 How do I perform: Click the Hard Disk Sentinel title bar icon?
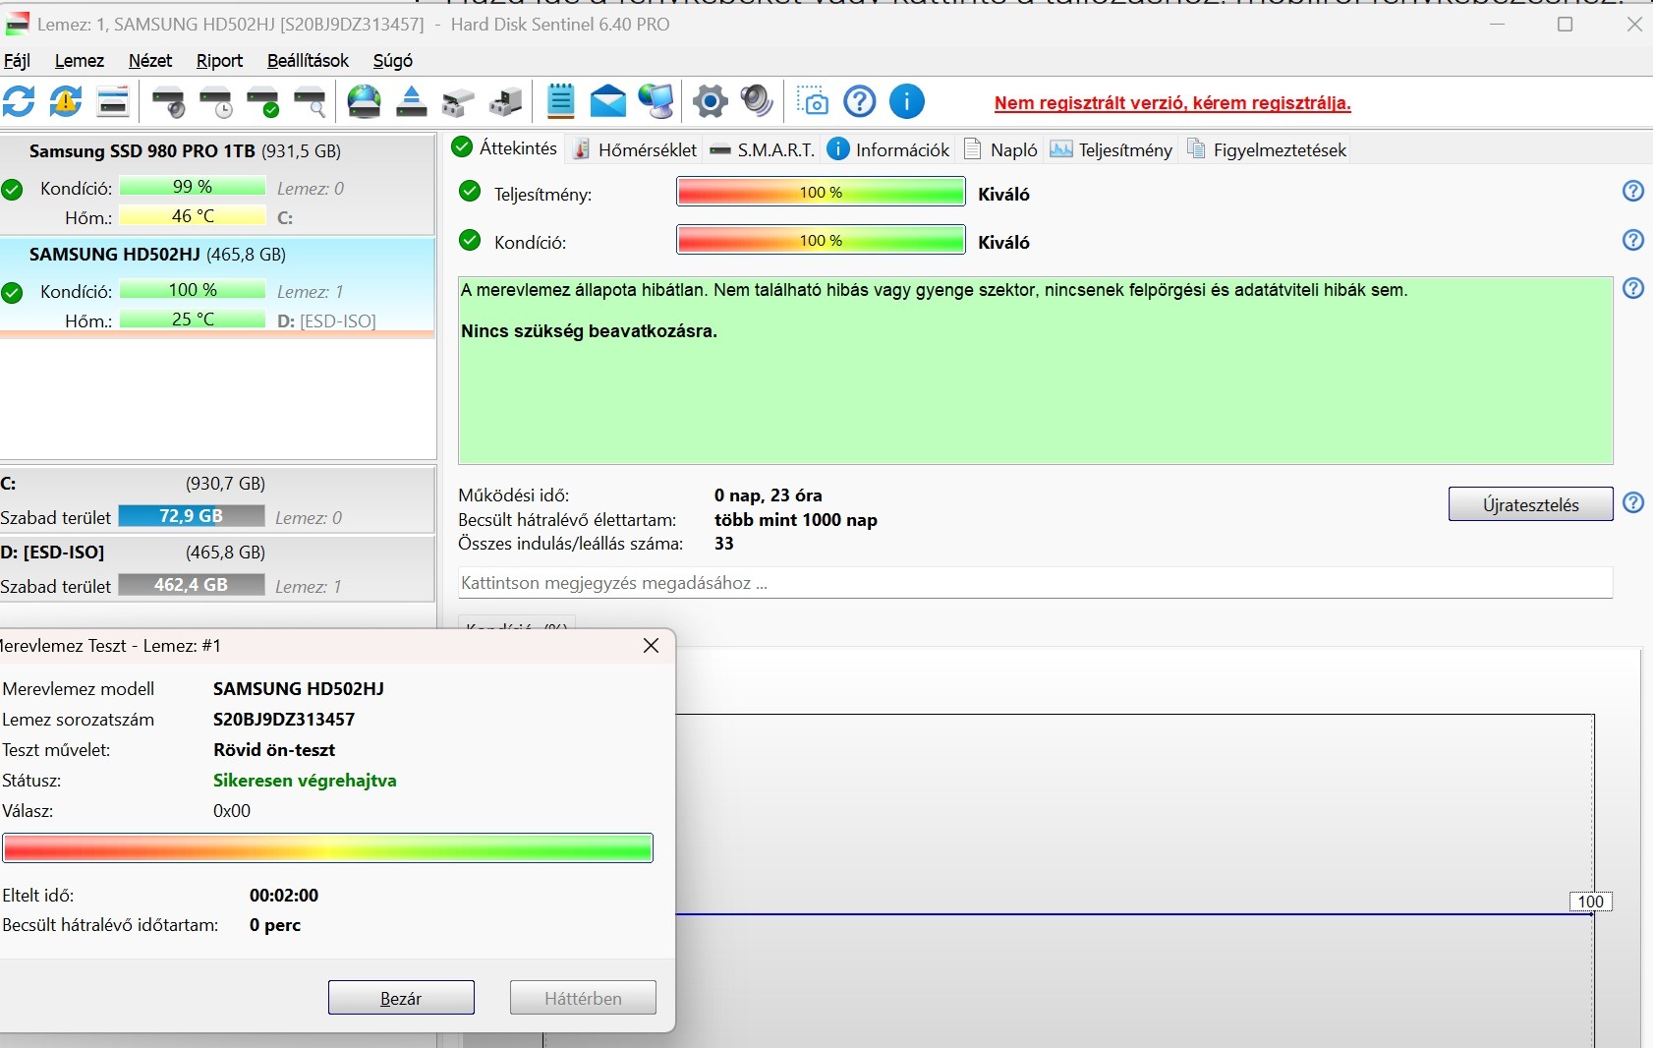17,24
